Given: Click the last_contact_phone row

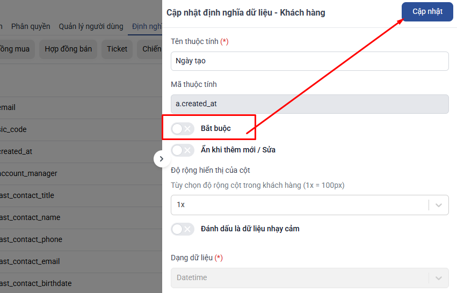Looking at the screenshot, I should [x=81, y=240].
